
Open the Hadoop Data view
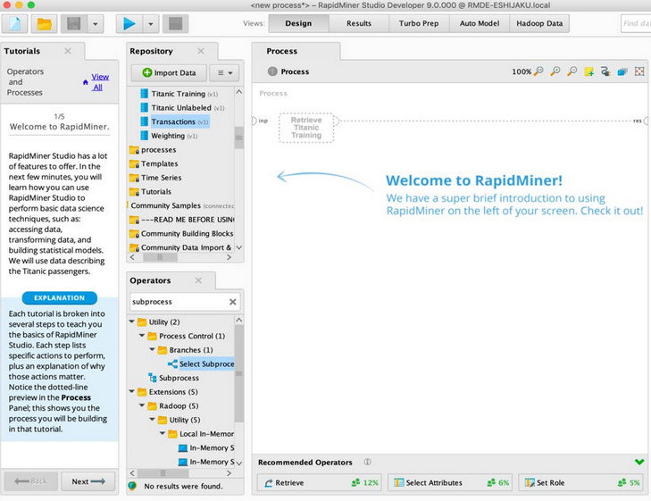click(x=539, y=23)
